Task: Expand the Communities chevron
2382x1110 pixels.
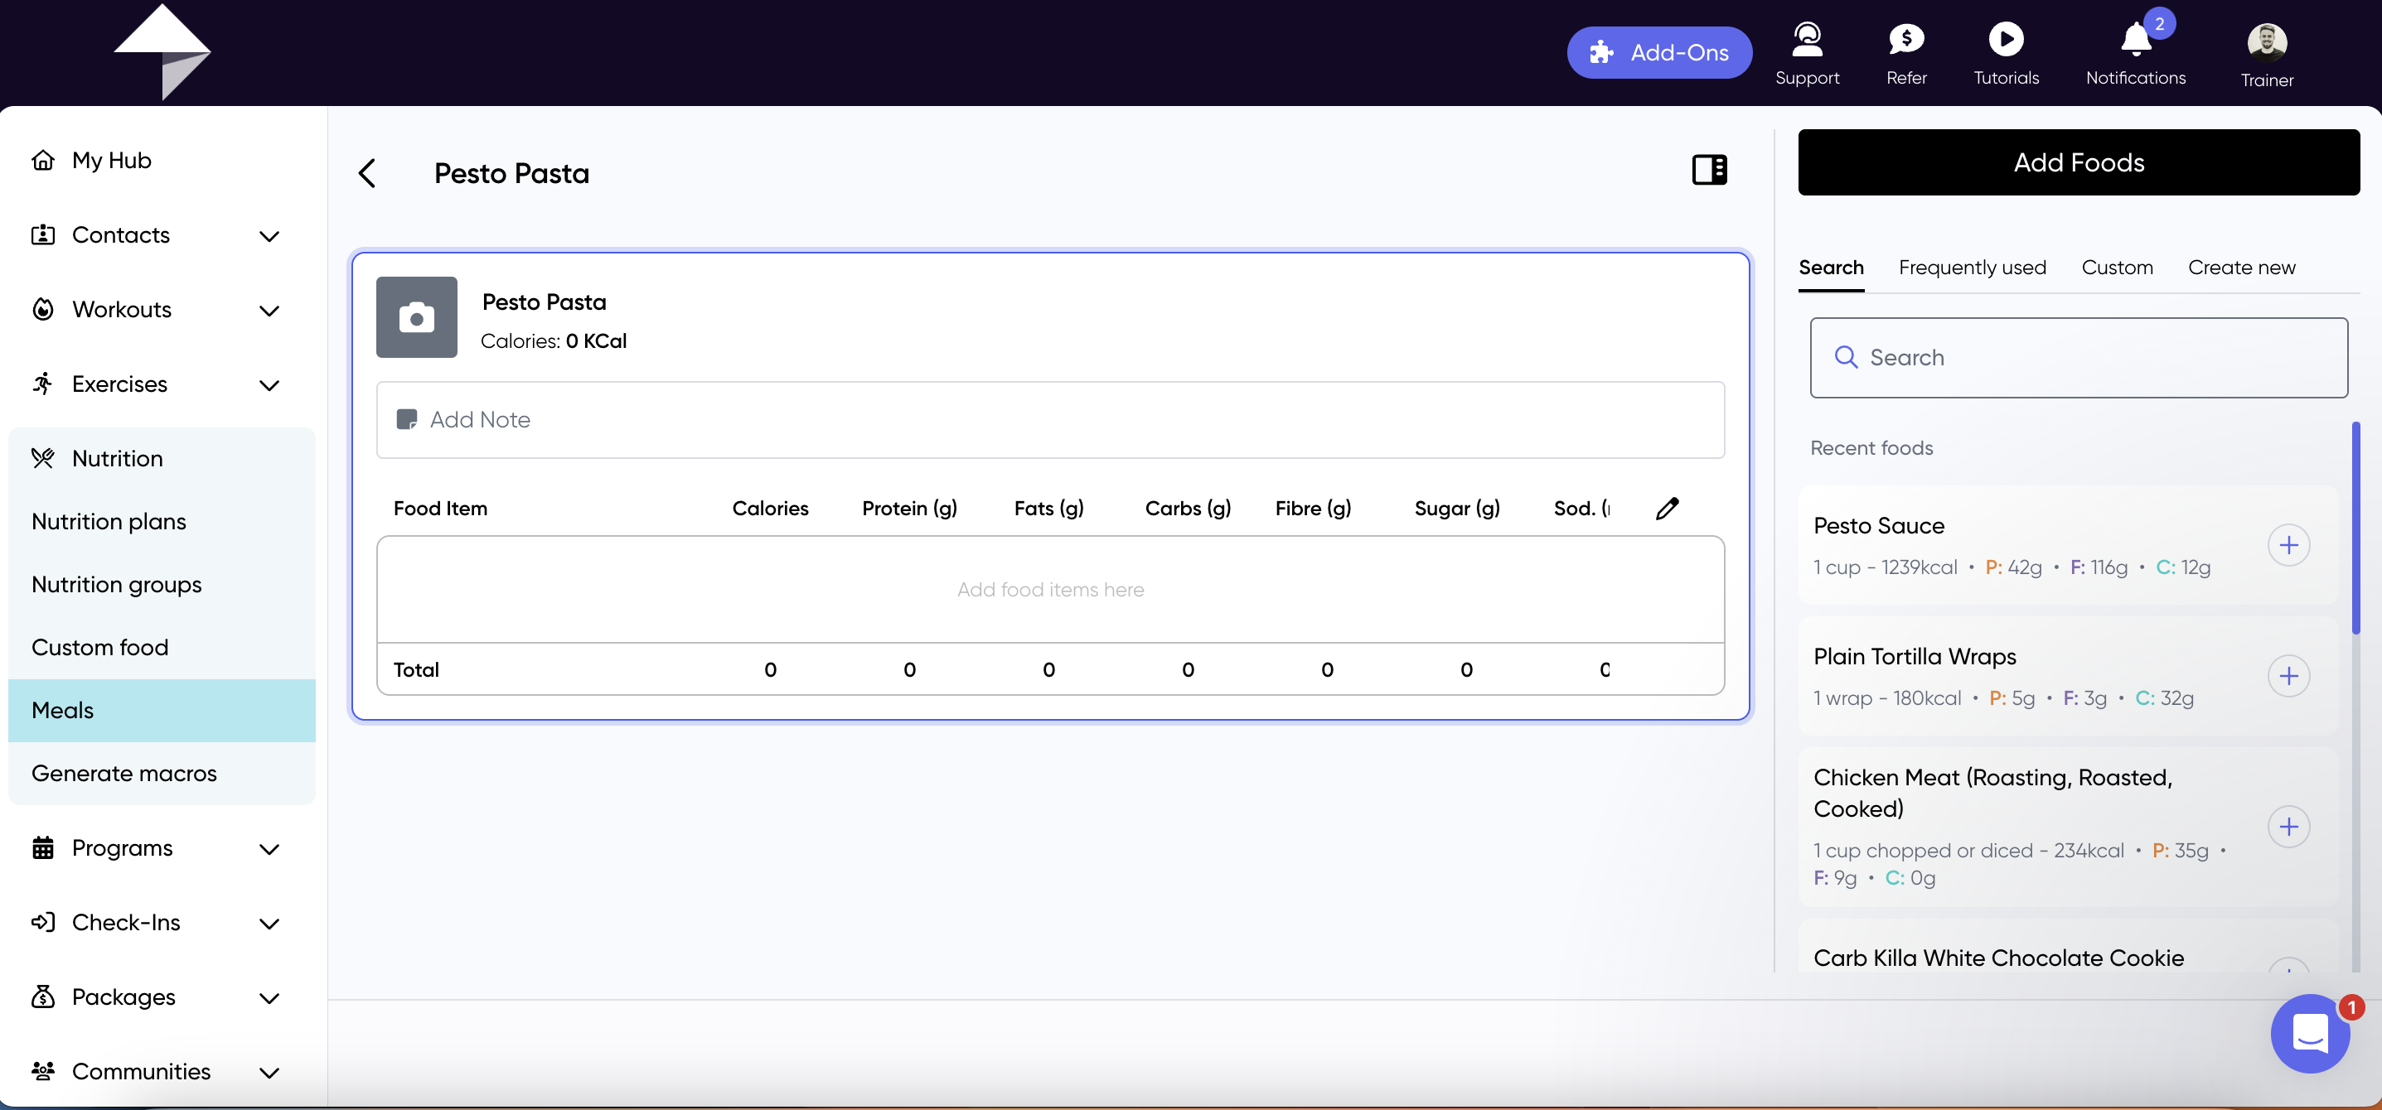Action: (x=269, y=1072)
